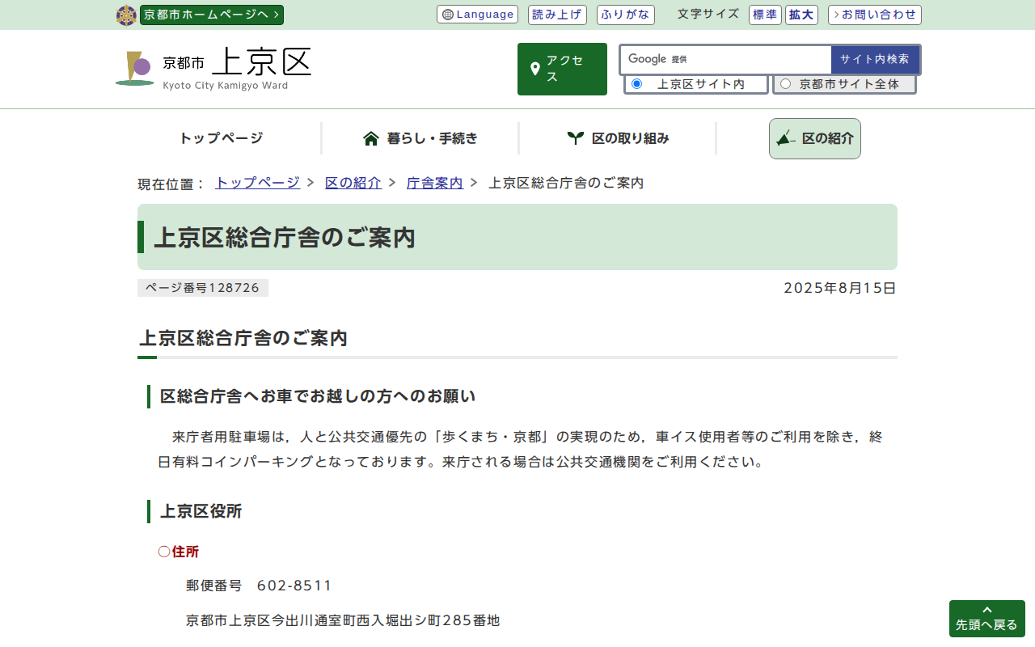Follow breadcrumb link トップページ
The height and width of the screenshot is (647, 1035).
257,183
